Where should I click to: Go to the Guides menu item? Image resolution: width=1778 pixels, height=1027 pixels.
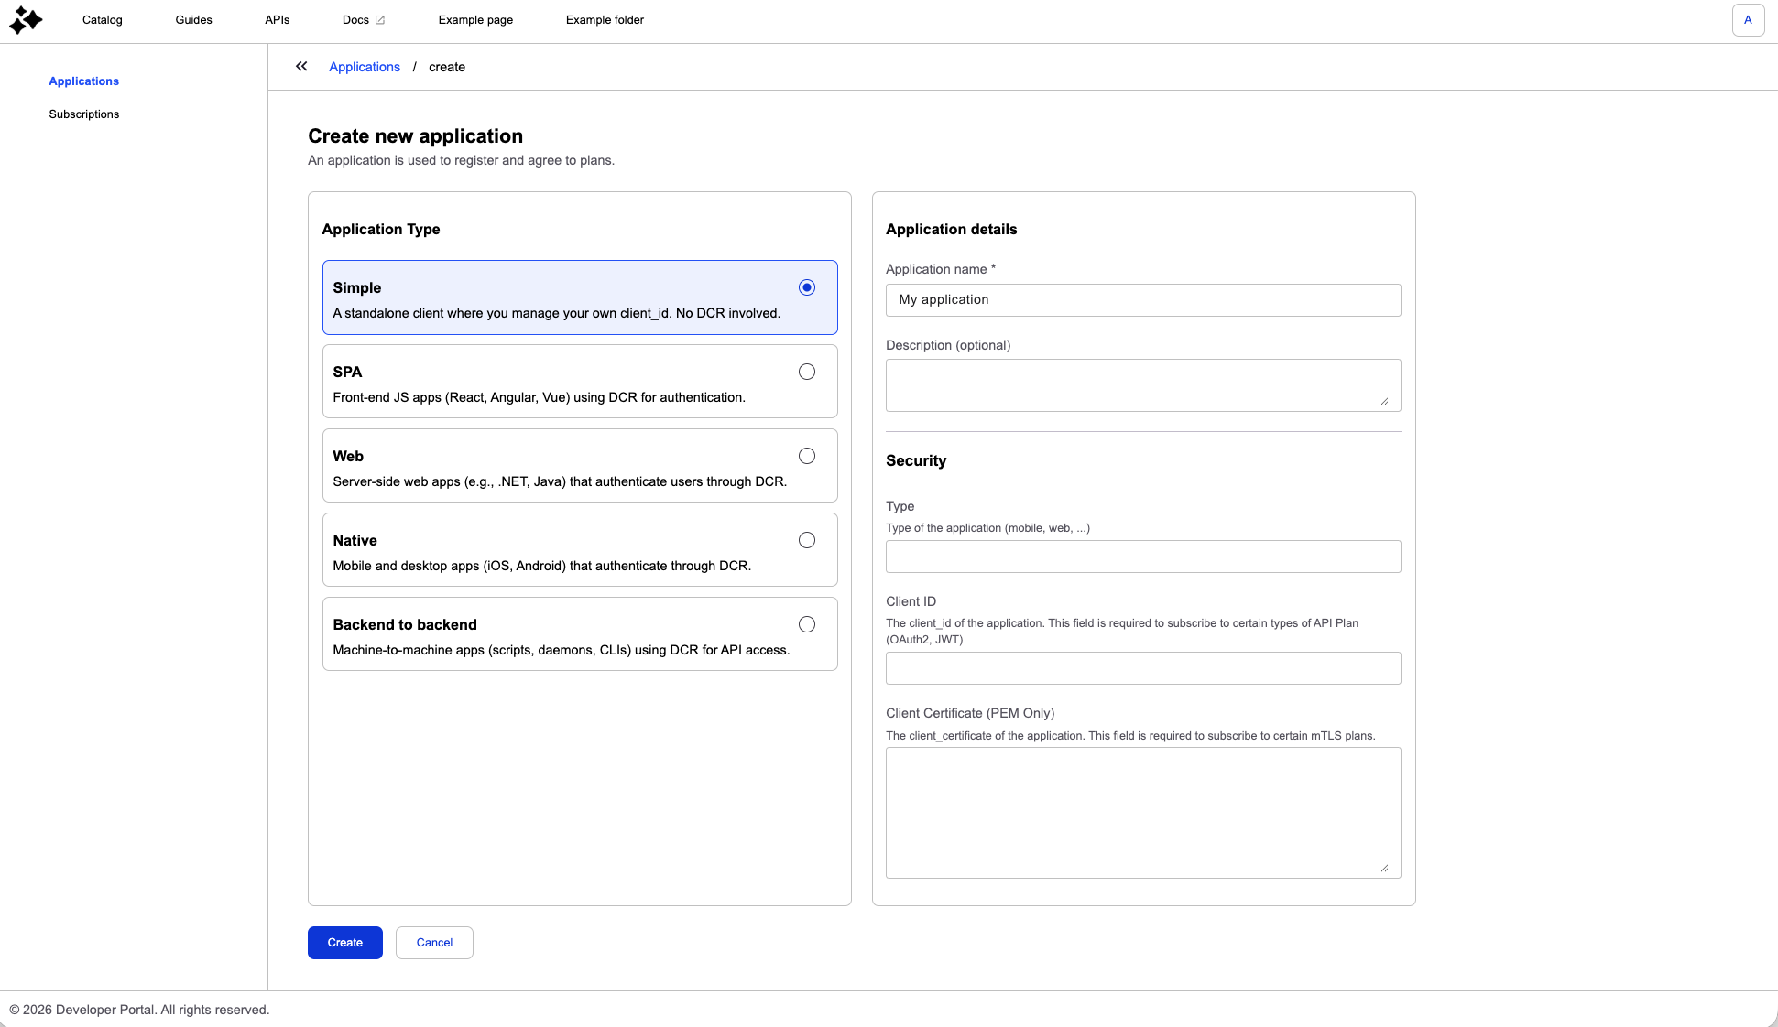(193, 20)
